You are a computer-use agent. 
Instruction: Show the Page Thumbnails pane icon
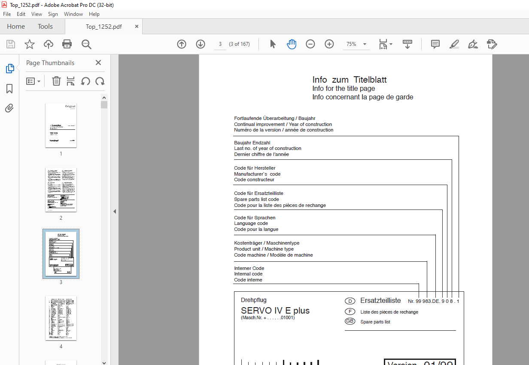click(9, 68)
